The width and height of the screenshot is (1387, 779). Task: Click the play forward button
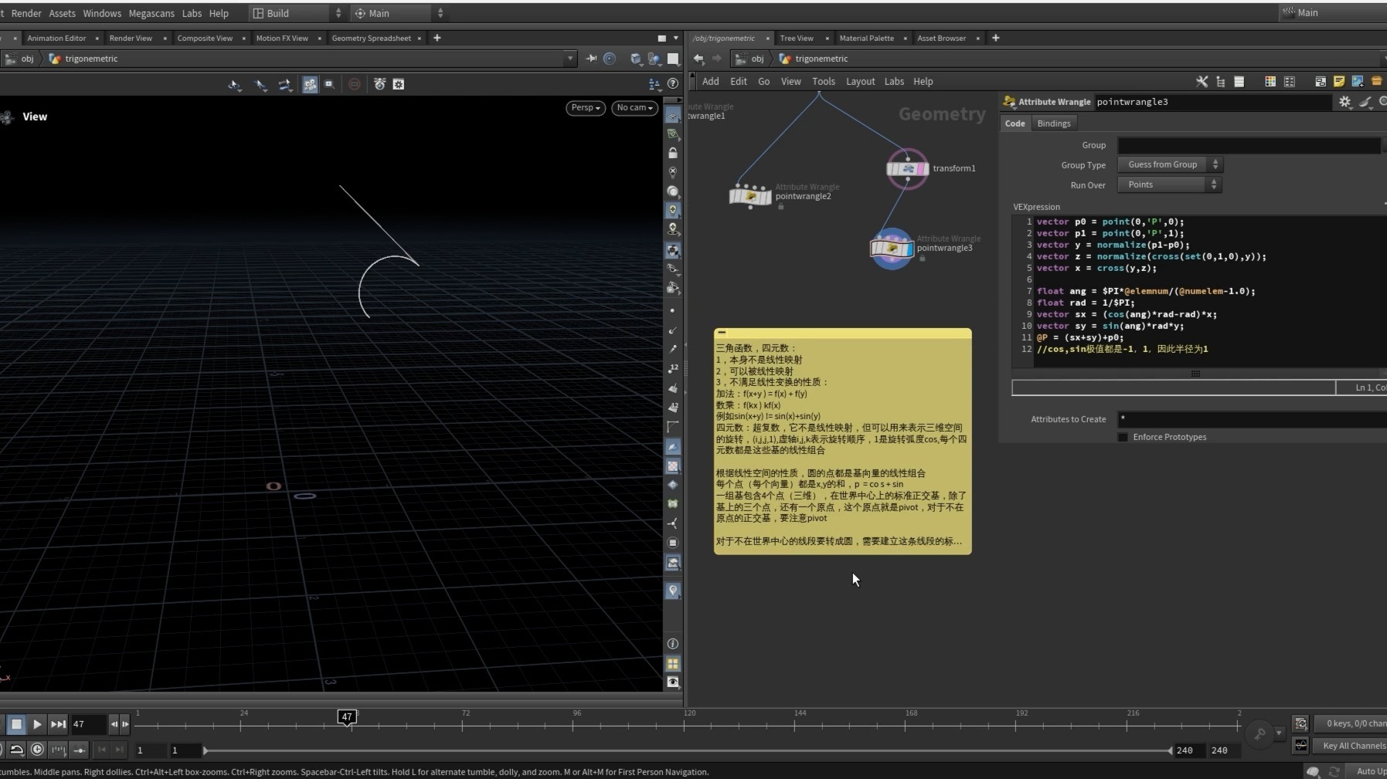click(x=37, y=724)
